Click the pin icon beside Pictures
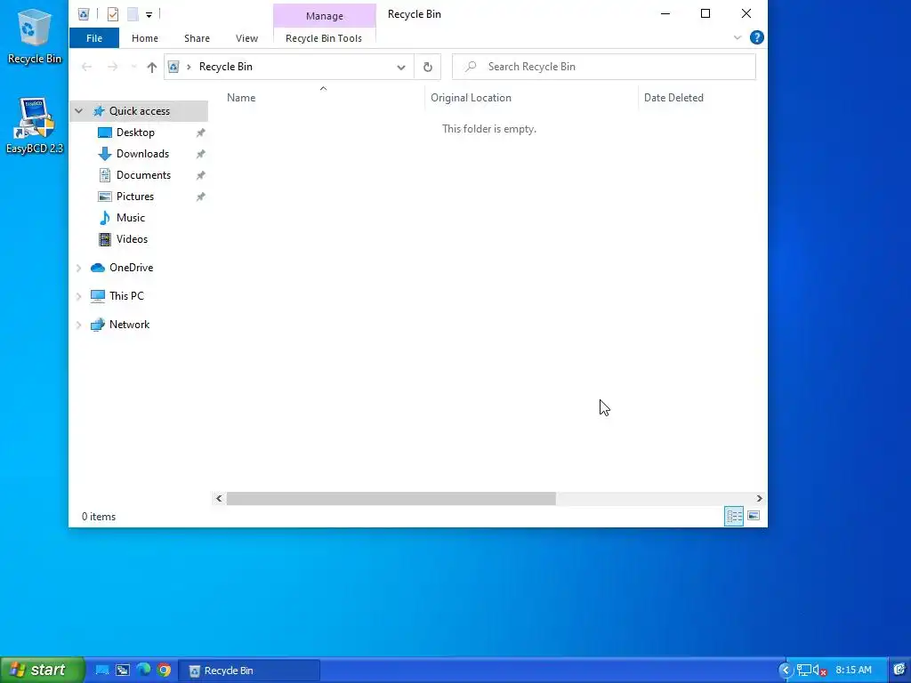911x683 pixels. point(200,197)
